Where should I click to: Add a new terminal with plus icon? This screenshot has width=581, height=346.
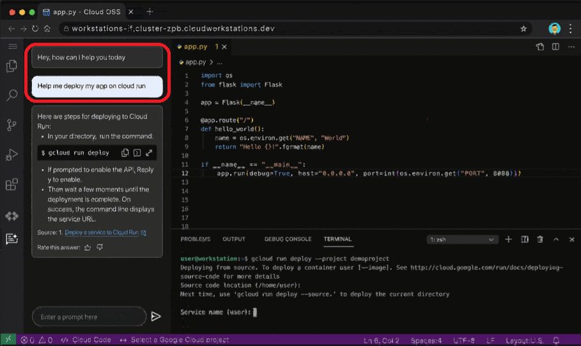click(x=508, y=239)
